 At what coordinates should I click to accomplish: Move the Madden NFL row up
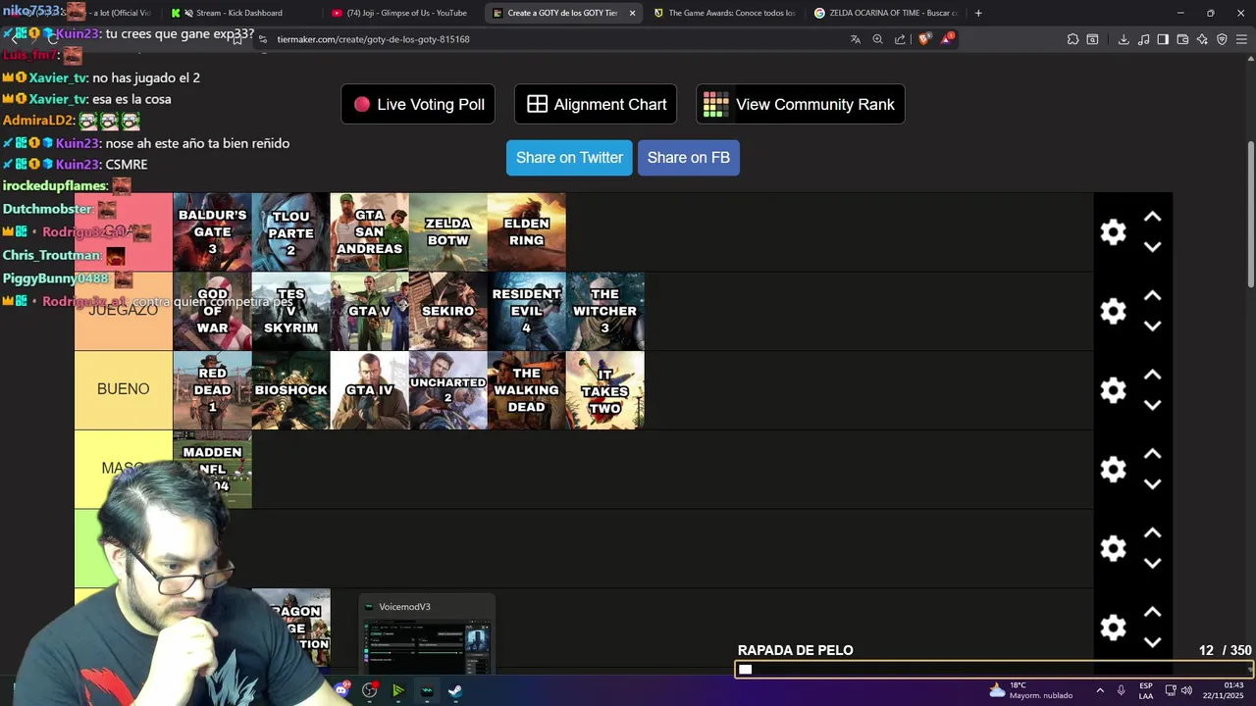[x=1153, y=454]
